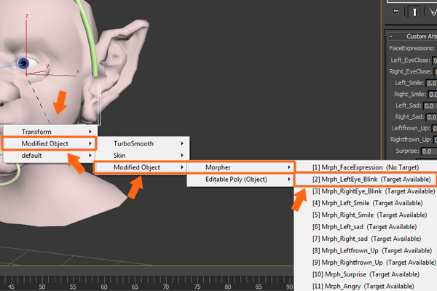Click the FaceExpressions label
437x291 pixels.
coord(412,48)
